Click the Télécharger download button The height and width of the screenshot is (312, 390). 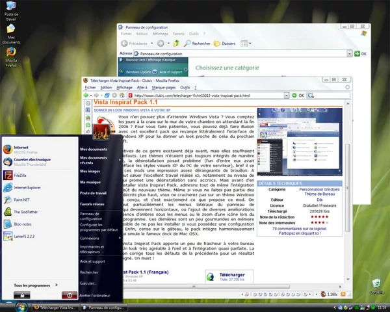point(229,276)
